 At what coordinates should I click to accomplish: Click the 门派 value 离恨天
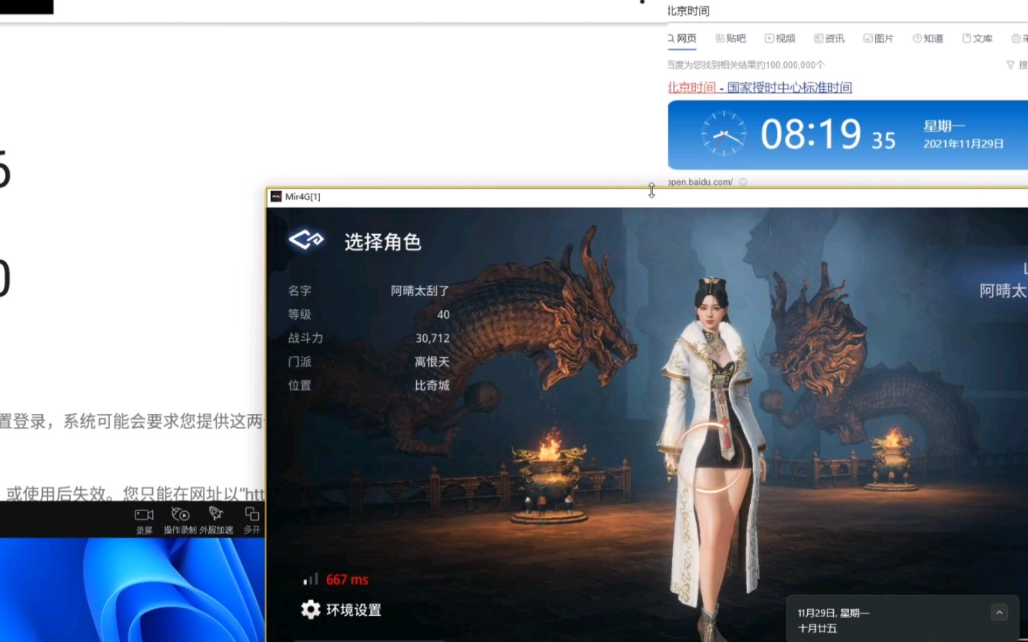coord(432,361)
